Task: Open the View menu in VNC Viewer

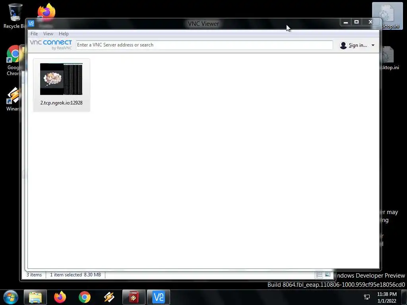Action: click(48, 34)
